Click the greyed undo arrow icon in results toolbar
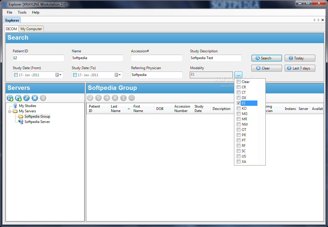 (x=98, y=98)
